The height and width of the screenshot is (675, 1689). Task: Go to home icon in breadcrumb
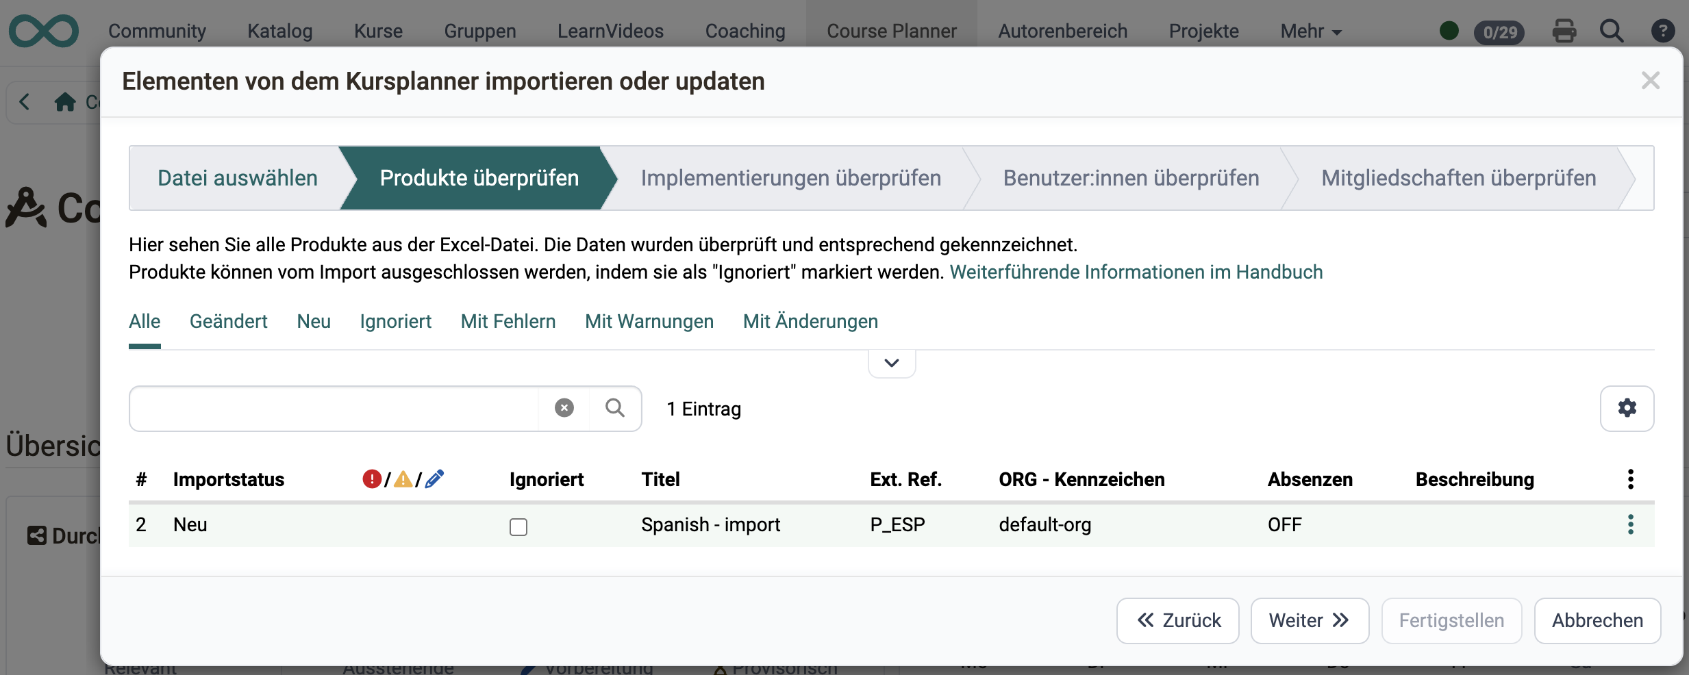coord(65,102)
